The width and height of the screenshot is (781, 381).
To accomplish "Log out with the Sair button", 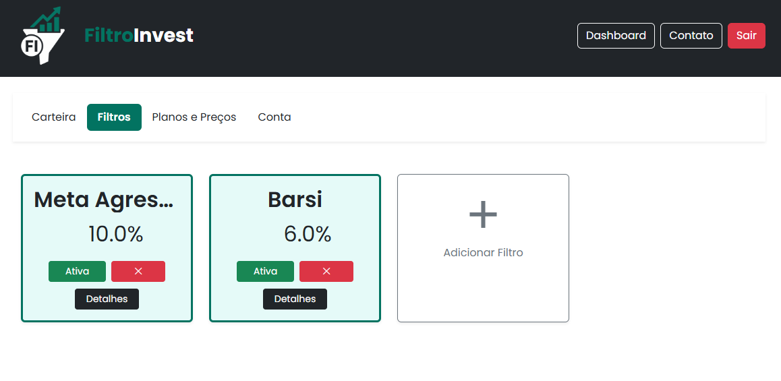I will [746, 36].
